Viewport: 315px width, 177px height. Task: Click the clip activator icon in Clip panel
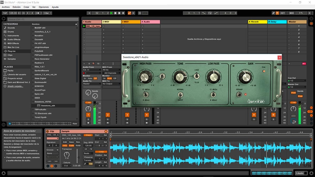point(48,131)
